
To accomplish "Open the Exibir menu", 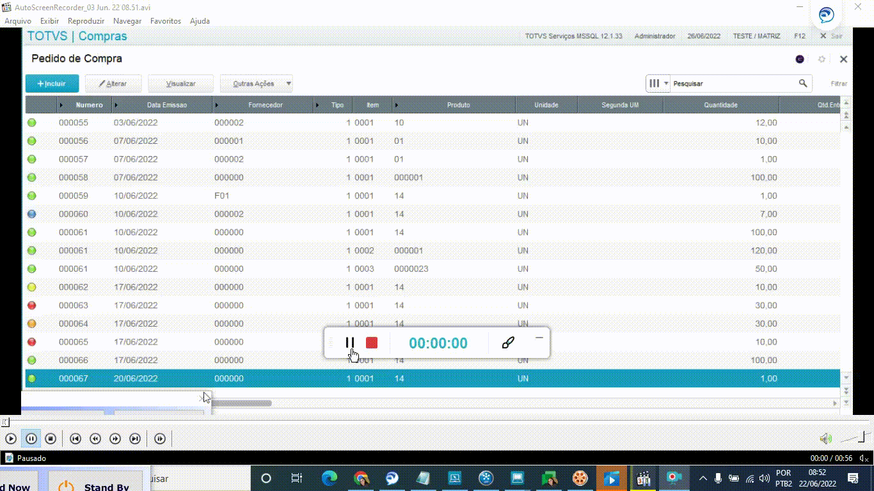I will click(x=49, y=21).
